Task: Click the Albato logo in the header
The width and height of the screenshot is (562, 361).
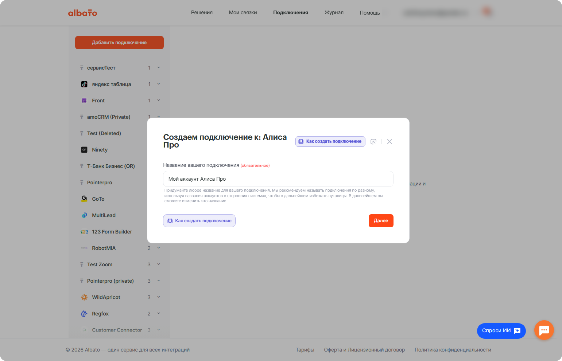Action: coord(82,13)
